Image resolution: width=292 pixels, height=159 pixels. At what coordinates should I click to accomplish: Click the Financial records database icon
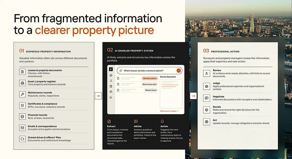(x=22, y=117)
